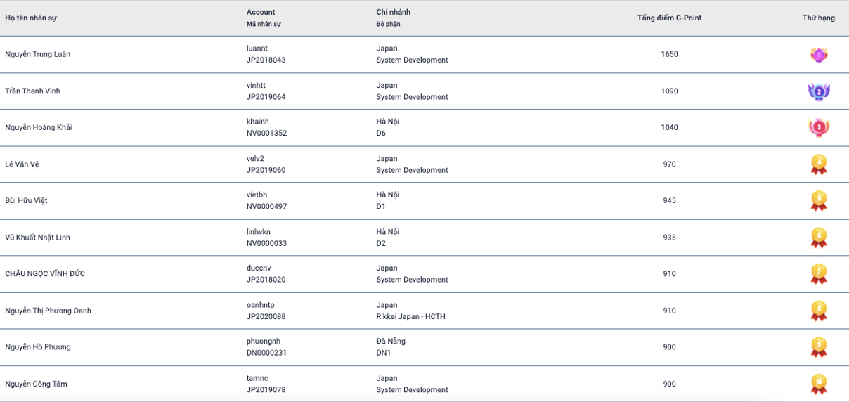Viewport: 849px width, 402px height.
Task: Click the Tổng điểm G-Point column header
Action: point(669,18)
